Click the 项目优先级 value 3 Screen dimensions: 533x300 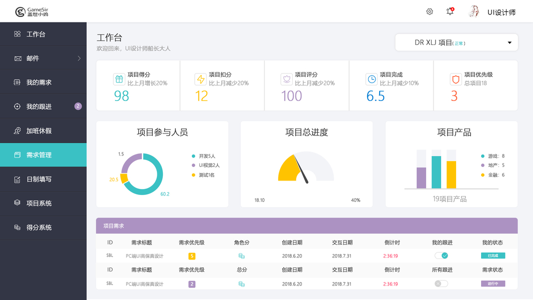pos(454,96)
